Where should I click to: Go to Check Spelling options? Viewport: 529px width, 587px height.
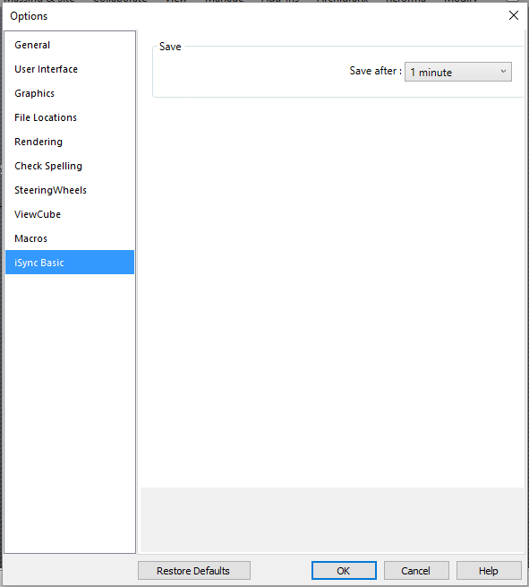pos(70,166)
